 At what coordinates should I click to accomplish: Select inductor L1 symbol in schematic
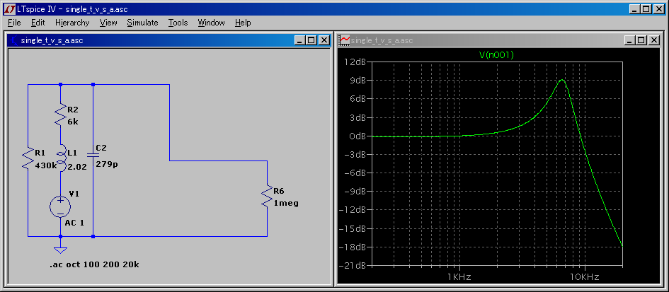[x=61, y=158]
